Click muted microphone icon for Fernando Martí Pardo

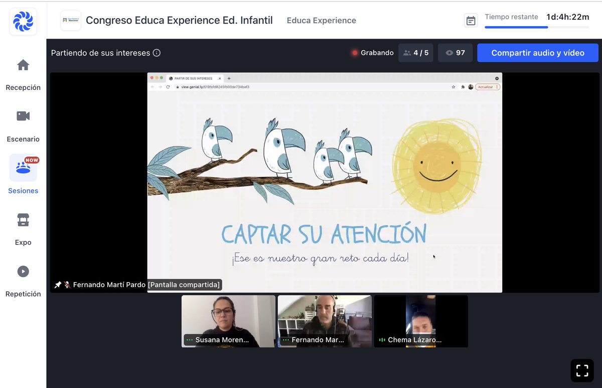coord(67,285)
